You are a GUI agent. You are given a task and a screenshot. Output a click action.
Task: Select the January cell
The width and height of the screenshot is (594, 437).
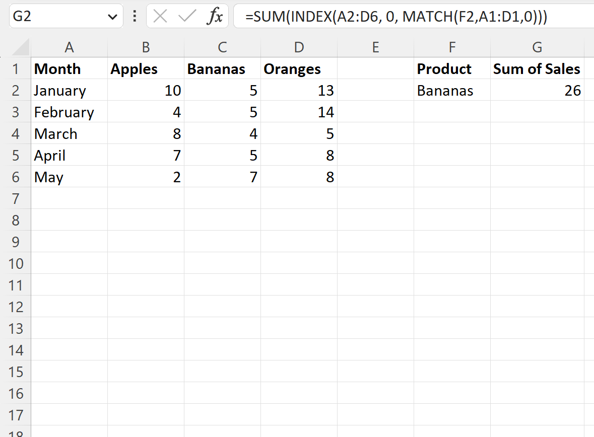70,90
